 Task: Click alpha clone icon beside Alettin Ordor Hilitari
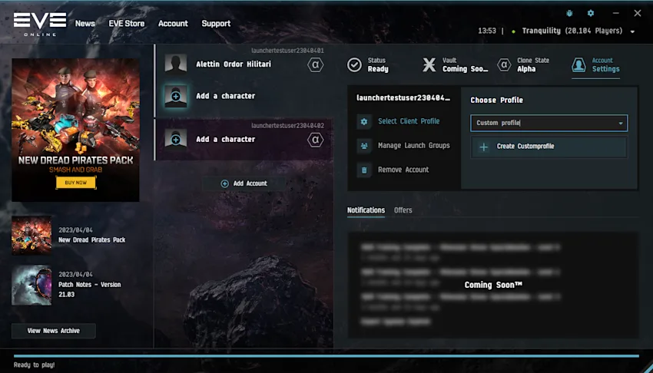[x=315, y=64]
